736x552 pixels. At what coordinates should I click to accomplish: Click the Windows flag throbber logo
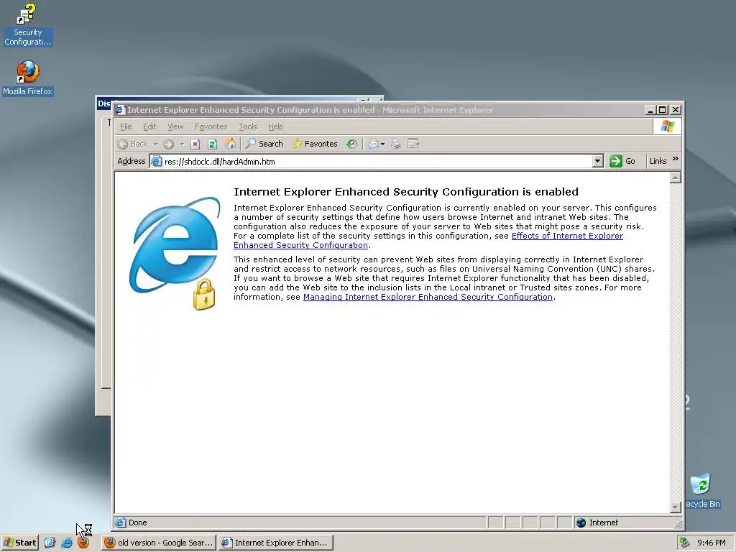point(667,126)
